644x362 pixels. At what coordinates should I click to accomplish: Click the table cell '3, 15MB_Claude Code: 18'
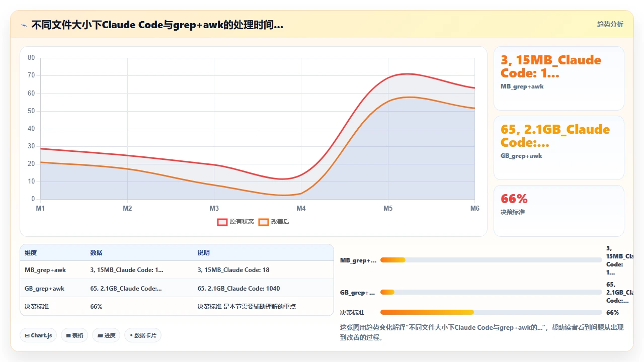point(233,270)
